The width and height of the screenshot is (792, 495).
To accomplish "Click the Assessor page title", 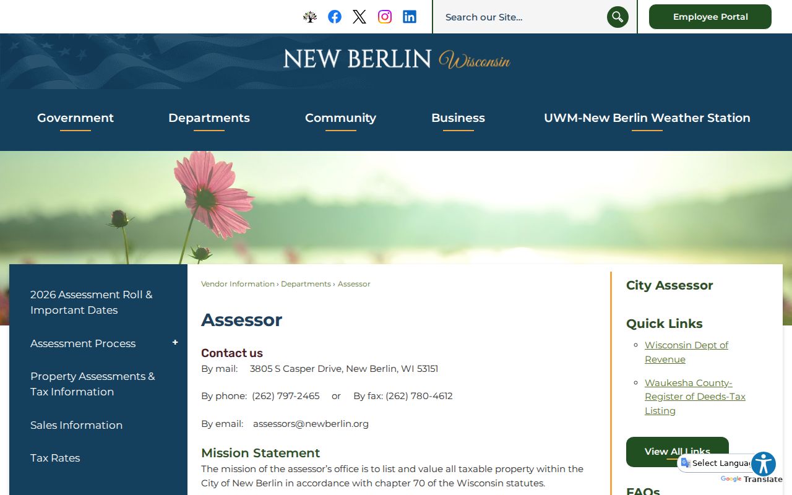I will [x=241, y=320].
